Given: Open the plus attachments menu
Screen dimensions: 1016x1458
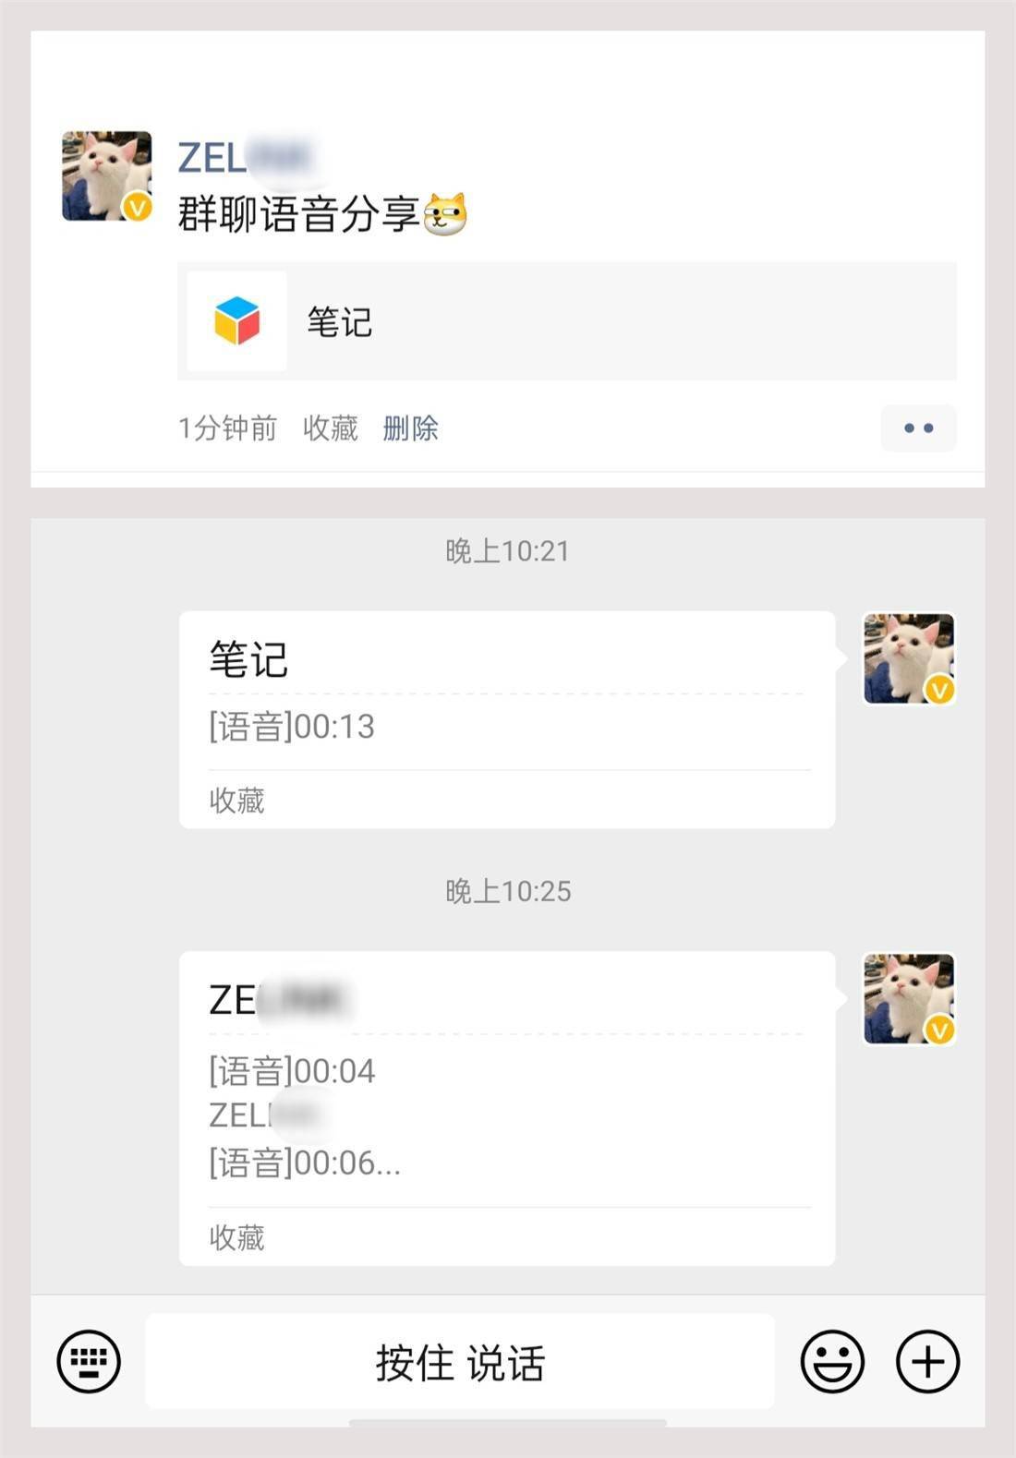Looking at the screenshot, I should point(927,1360).
